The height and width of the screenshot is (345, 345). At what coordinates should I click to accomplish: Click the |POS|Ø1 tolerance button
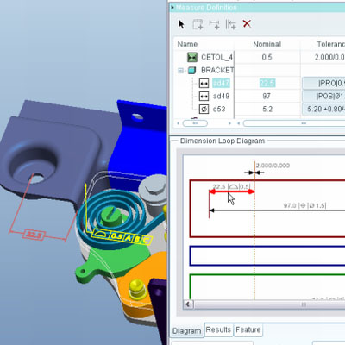coord(323,96)
